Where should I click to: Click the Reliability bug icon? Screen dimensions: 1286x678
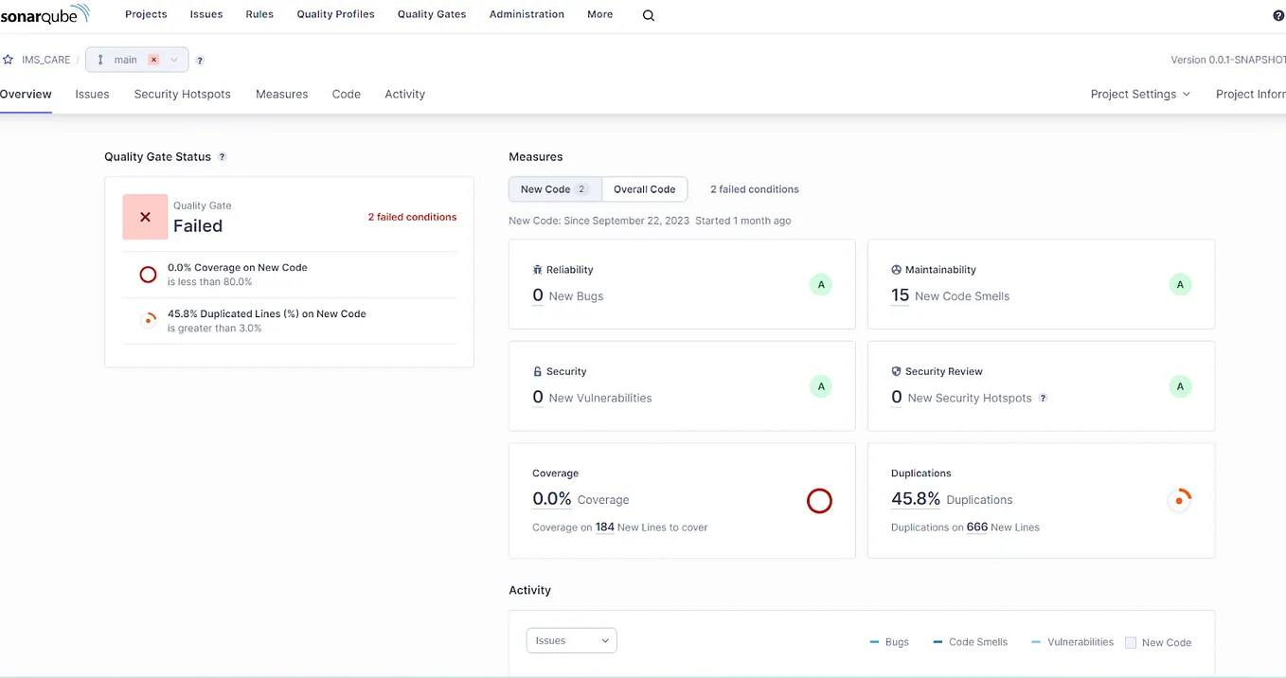click(x=536, y=269)
